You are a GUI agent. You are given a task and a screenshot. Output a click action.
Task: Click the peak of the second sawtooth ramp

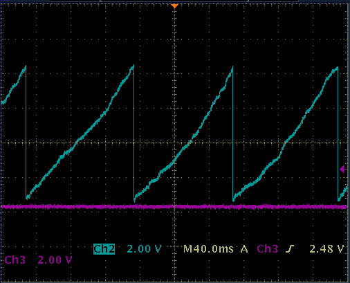point(133,67)
